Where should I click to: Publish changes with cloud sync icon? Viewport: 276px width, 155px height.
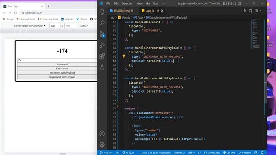tap(118, 152)
